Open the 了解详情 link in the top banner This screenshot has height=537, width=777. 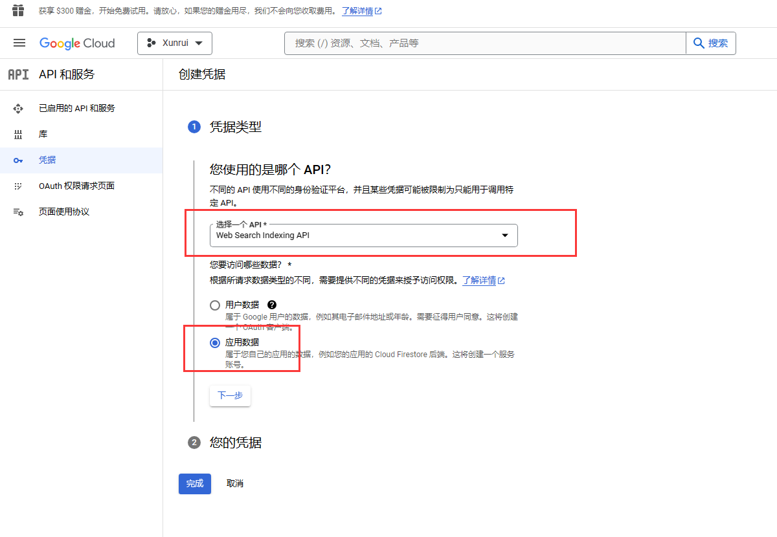coord(362,11)
